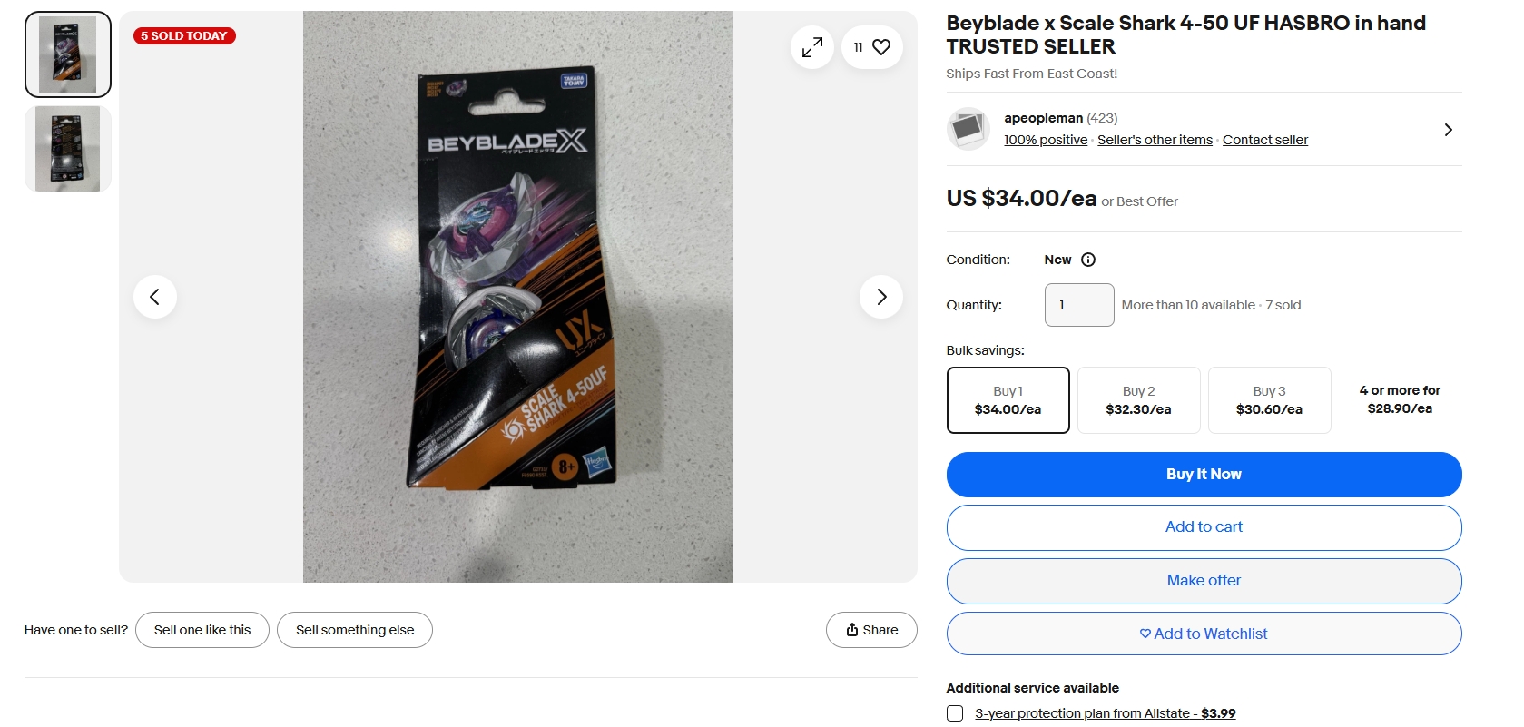Check the 3-year Allstate protection plan box
The image size is (1524, 727).
[x=955, y=713]
